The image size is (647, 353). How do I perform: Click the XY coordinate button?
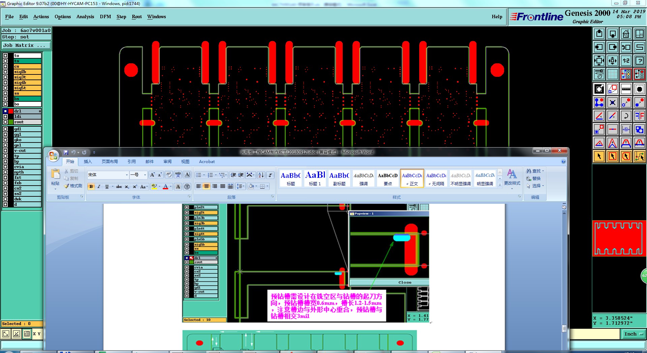[x=37, y=334]
